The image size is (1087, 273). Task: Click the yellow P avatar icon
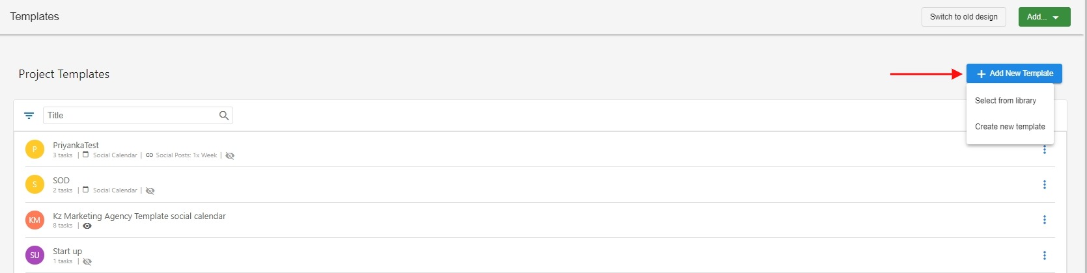coord(35,149)
